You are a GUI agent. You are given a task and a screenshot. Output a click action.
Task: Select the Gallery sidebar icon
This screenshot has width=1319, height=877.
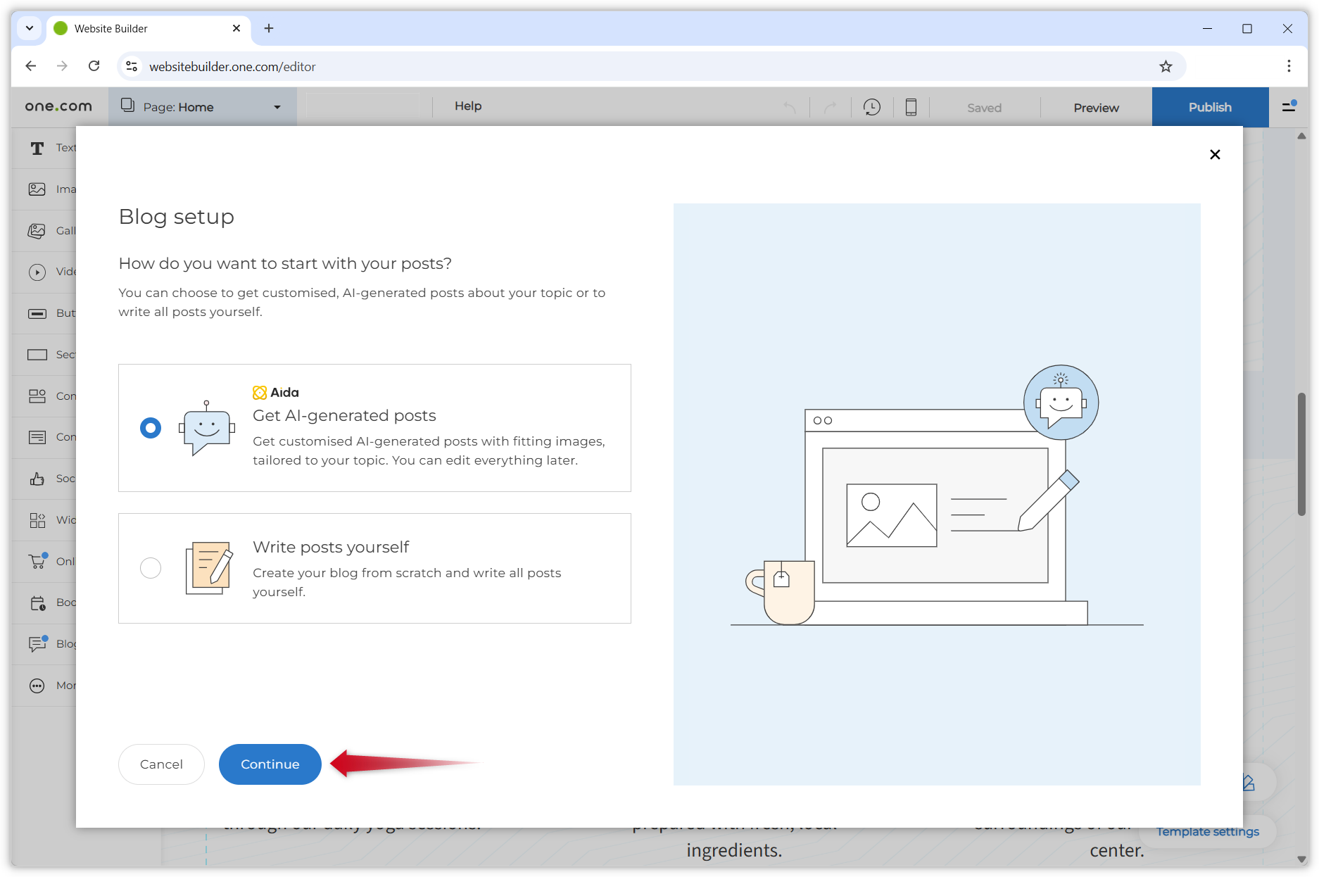tap(37, 230)
